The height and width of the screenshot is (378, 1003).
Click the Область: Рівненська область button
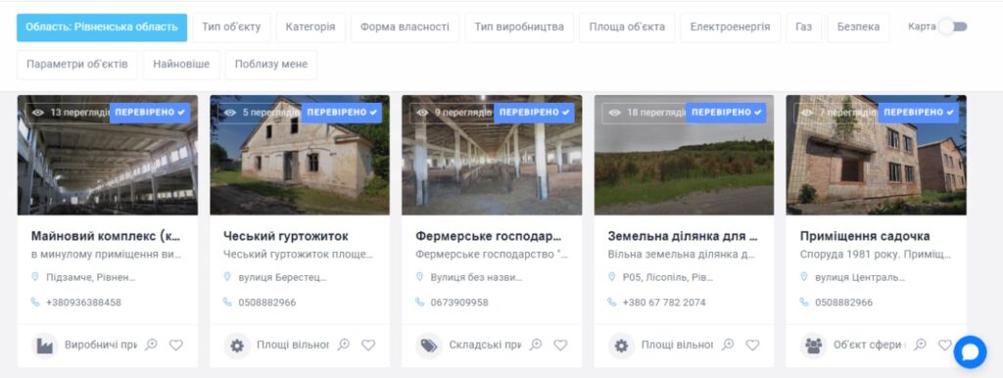tap(102, 26)
